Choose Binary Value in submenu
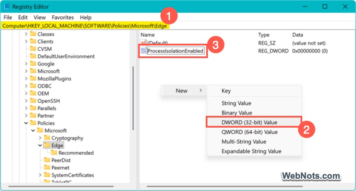 coord(254,113)
